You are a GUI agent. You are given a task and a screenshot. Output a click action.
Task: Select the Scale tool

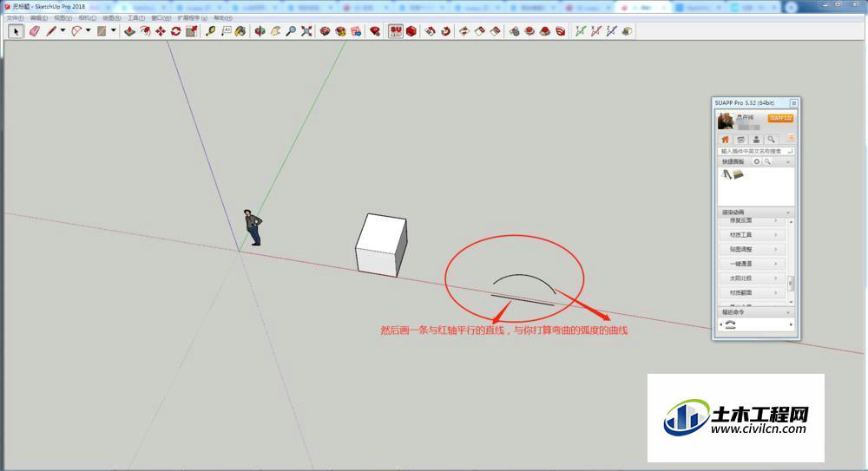[192, 31]
